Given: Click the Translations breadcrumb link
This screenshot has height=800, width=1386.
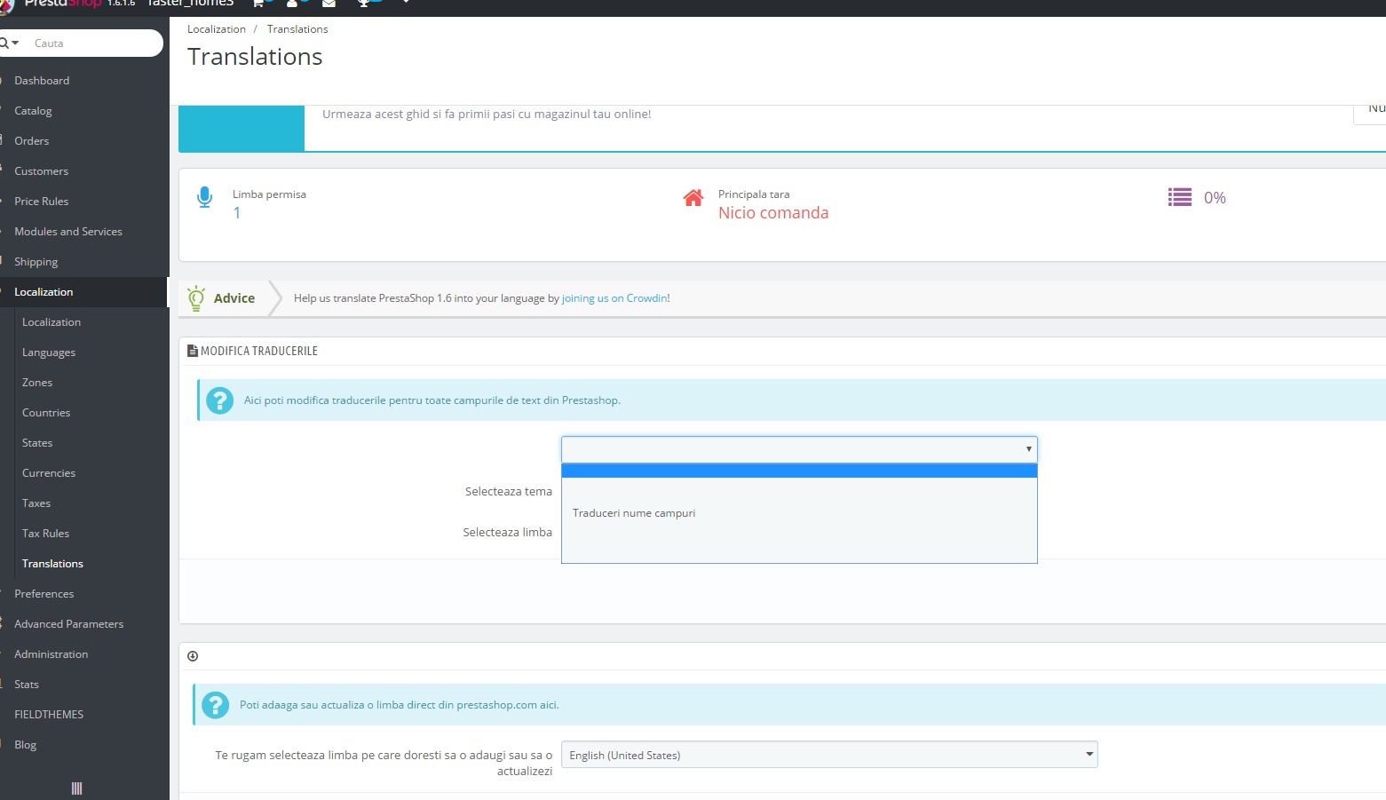Looking at the screenshot, I should (x=297, y=29).
